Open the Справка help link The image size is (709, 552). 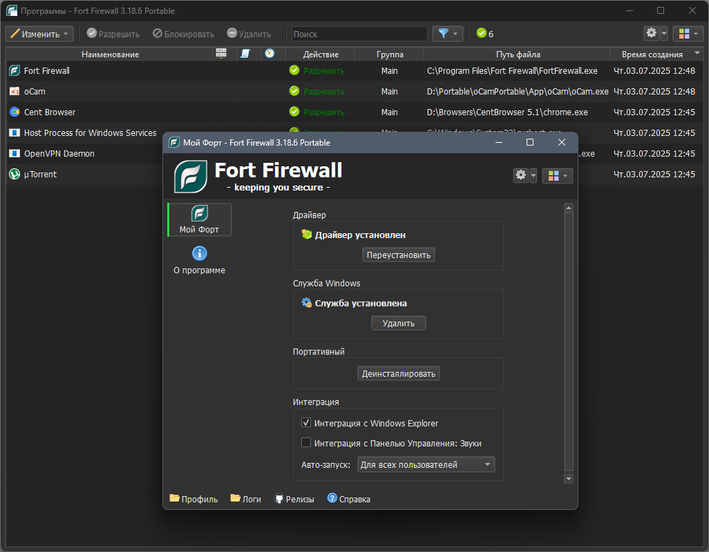tap(348, 499)
